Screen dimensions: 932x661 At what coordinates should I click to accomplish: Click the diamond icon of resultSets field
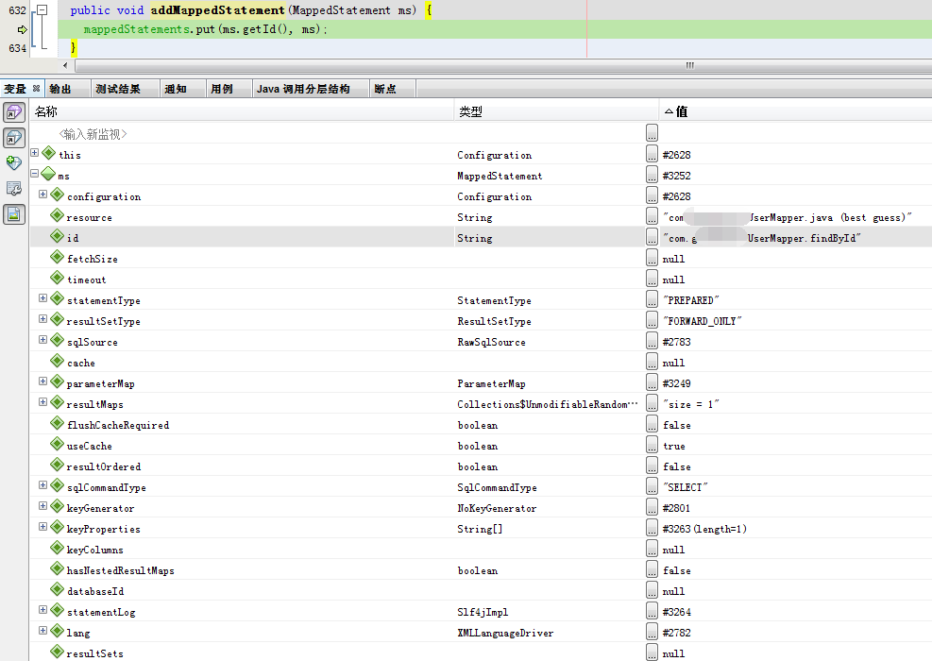point(57,652)
